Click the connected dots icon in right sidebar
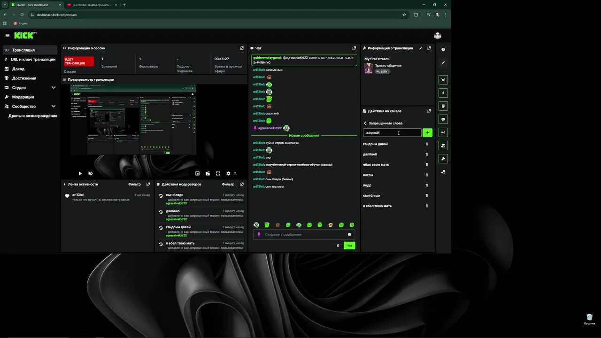 click(x=443, y=172)
